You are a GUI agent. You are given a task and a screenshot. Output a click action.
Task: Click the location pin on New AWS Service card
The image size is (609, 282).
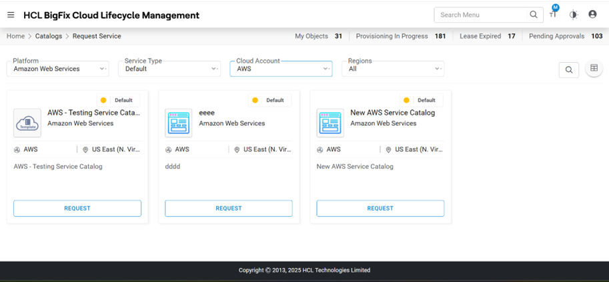click(388, 149)
